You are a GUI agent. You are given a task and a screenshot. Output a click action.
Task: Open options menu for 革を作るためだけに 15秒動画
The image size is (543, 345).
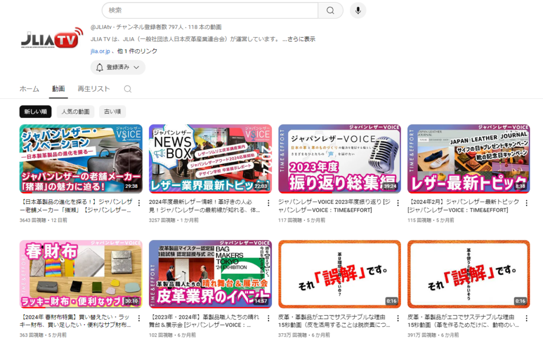[x=527, y=317]
